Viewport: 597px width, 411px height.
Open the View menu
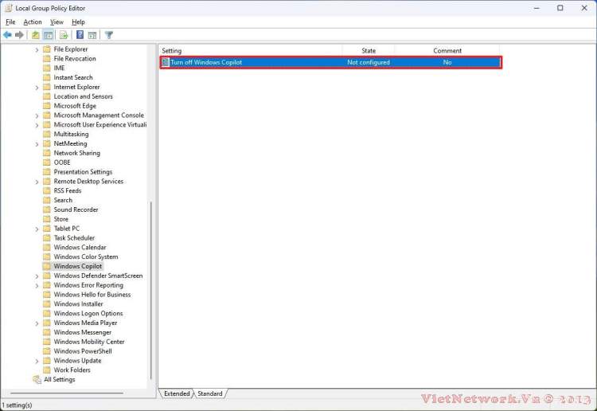tap(57, 22)
